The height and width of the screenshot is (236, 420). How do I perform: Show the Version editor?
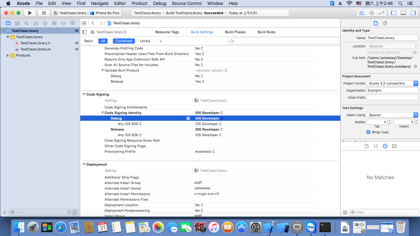[381, 13]
